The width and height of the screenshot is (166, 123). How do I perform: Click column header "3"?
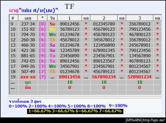point(140,18)
